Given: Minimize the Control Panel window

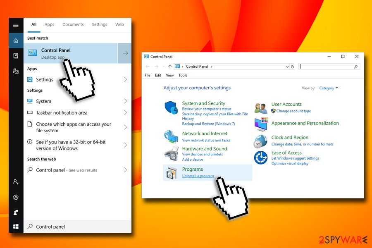Looking at the screenshot, I should pos(329,57).
